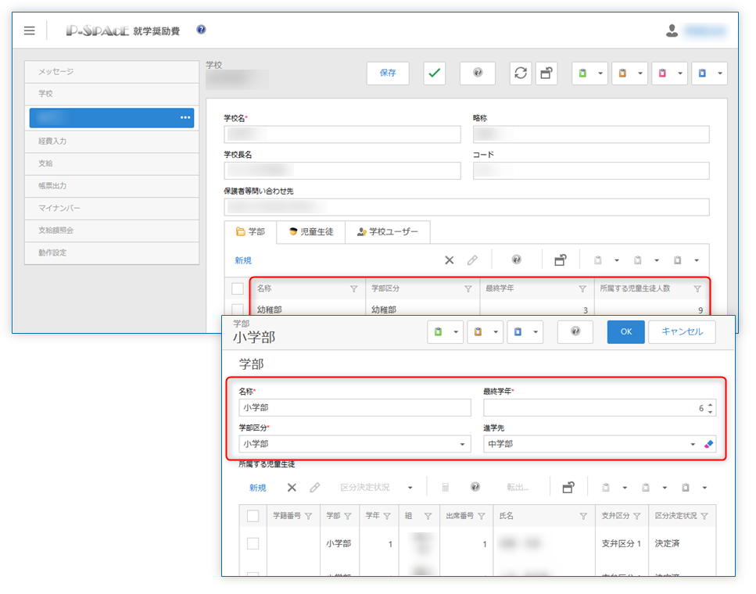756x594 pixels.
Task: Click blue clipboard icon in top toolbar
Action: [703, 73]
